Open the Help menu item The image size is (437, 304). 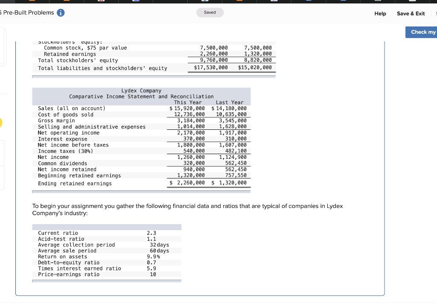[x=380, y=13]
